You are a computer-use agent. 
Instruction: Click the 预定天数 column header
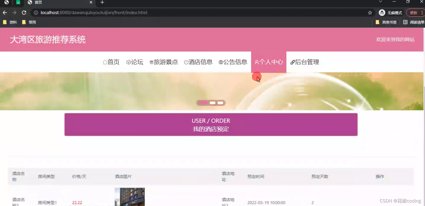[320, 176]
